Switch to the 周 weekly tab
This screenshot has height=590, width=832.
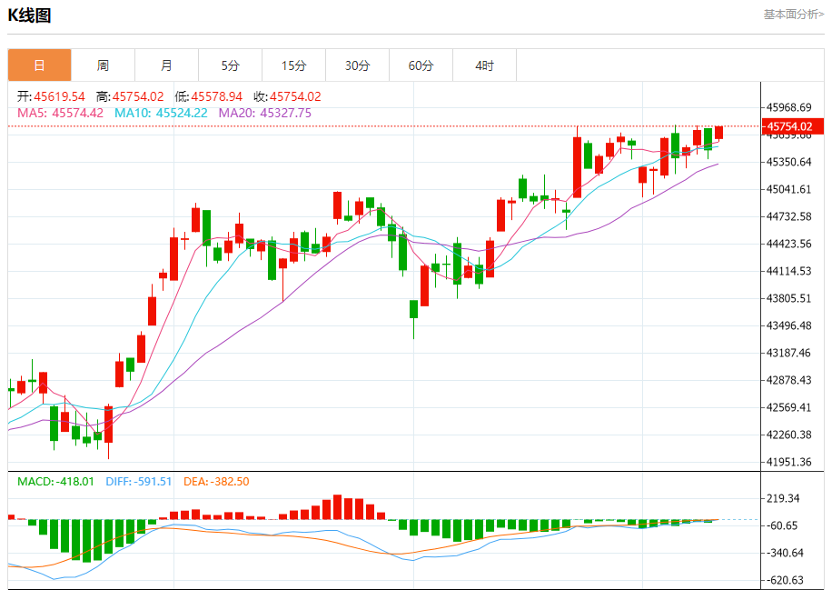click(103, 65)
